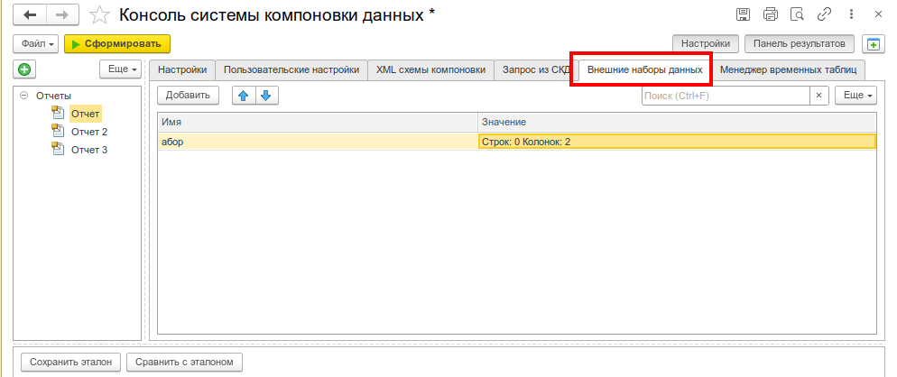
Task: Close the console with the X button
Action: (878, 14)
